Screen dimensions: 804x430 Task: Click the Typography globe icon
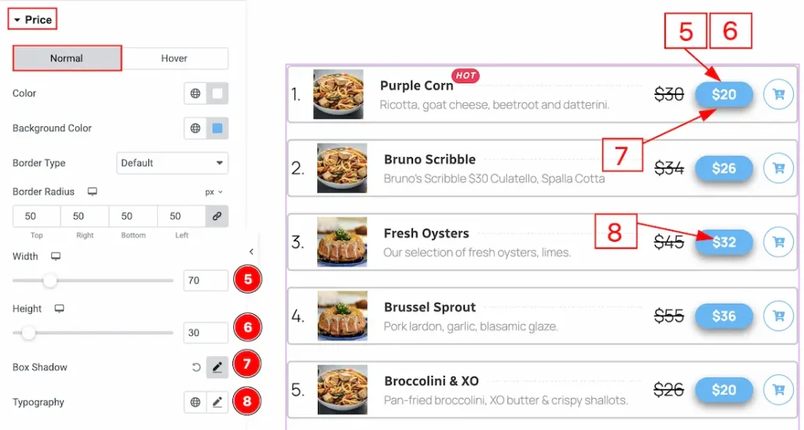[x=196, y=403]
